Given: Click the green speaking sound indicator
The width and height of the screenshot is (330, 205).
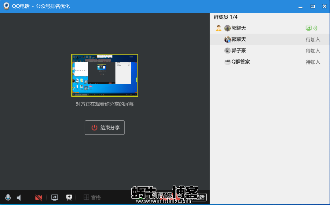Looking at the screenshot, I should (315, 28).
